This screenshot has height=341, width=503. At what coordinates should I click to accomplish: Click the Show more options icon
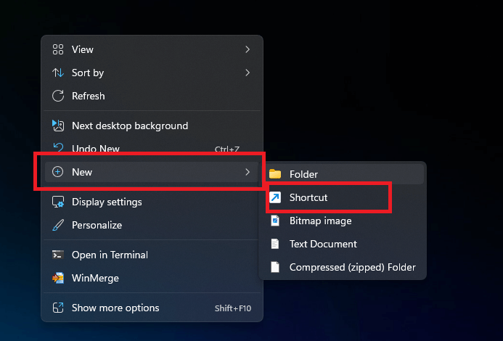(x=58, y=308)
